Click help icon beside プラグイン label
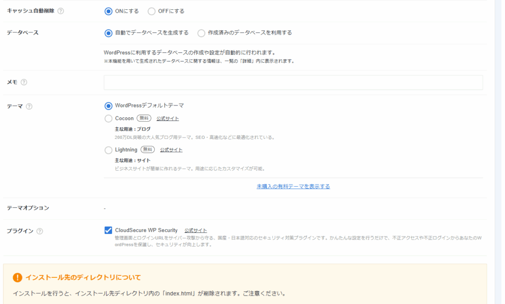 pos(39,231)
